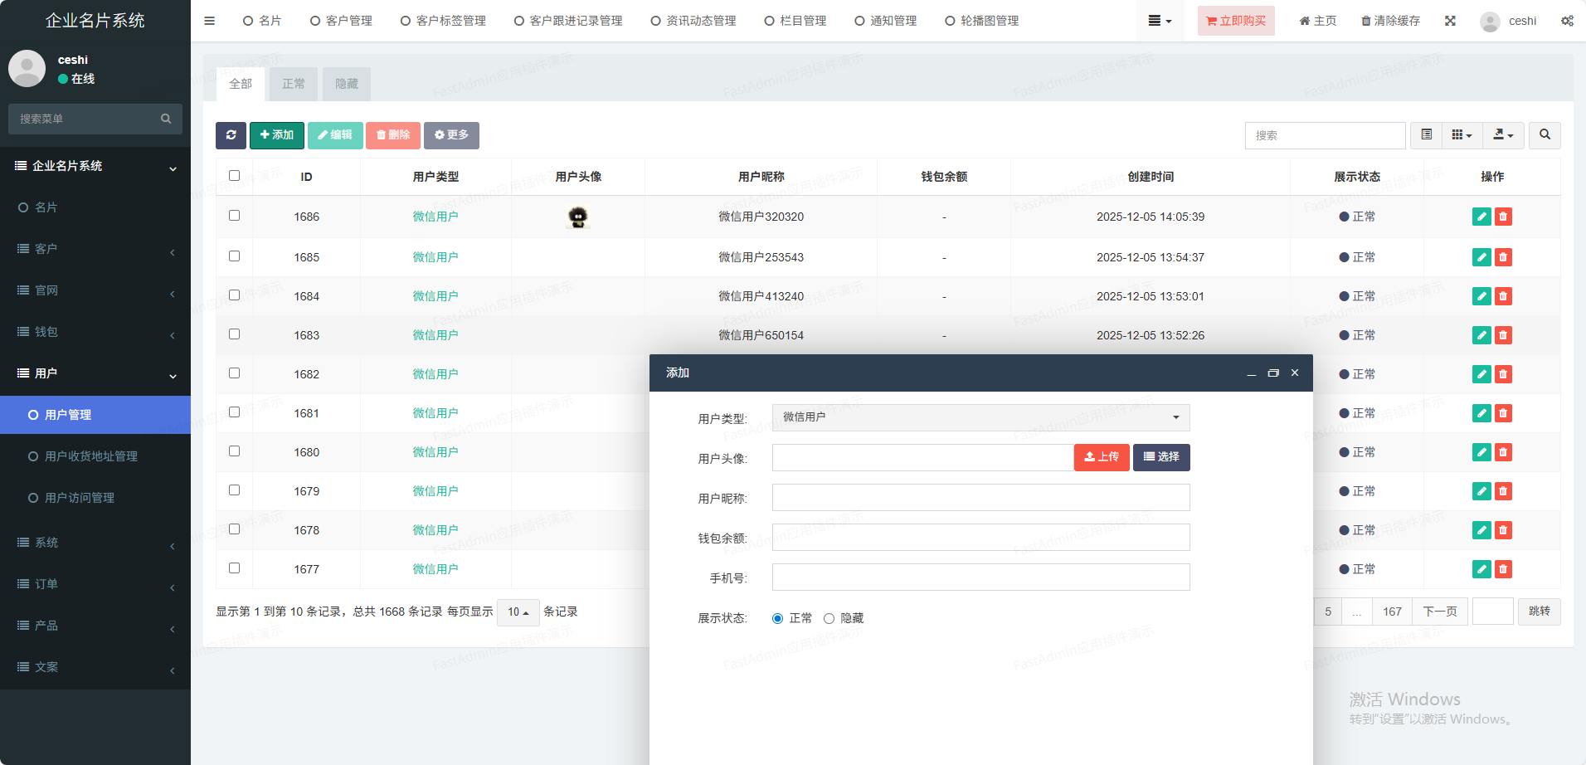1586x765 pixels.
Task: Click the green 添加 button
Action: (x=276, y=135)
